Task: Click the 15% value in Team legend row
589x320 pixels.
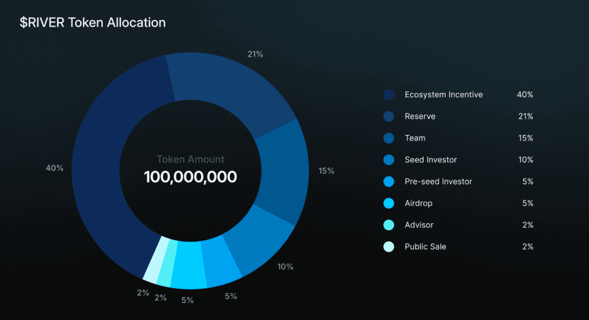Action: click(525, 138)
